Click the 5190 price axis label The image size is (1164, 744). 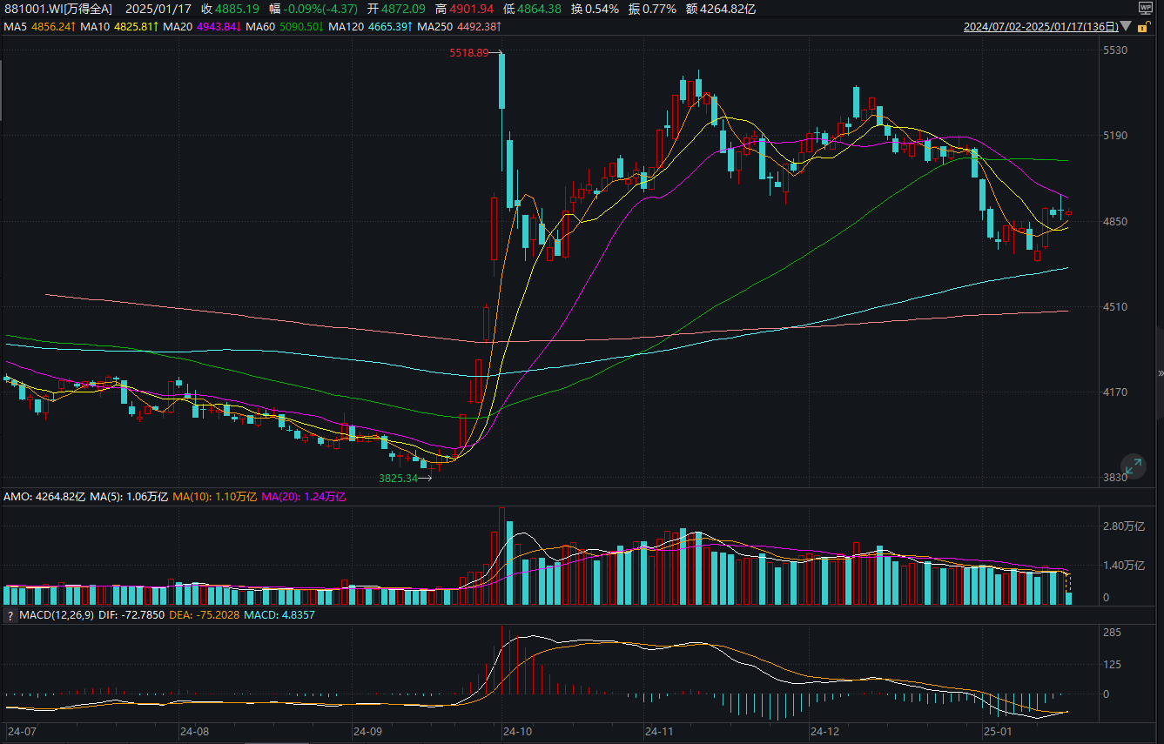(x=1115, y=136)
